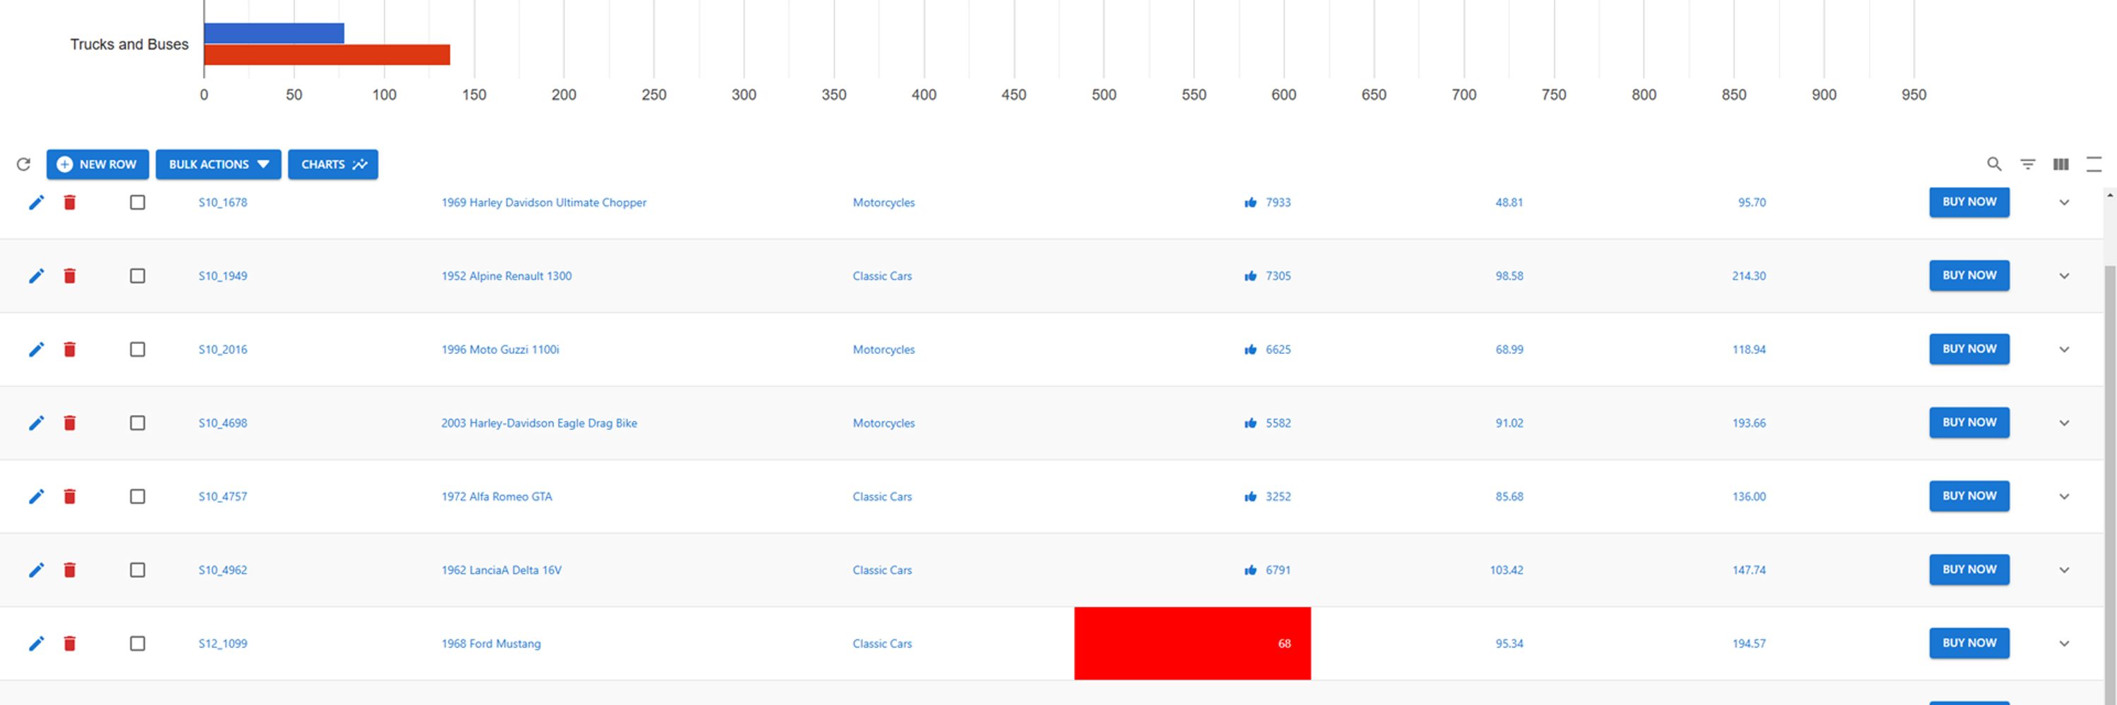The image size is (2117, 705).
Task: Delete row S10_1949 with trash icon
Action: coord(70,276)
